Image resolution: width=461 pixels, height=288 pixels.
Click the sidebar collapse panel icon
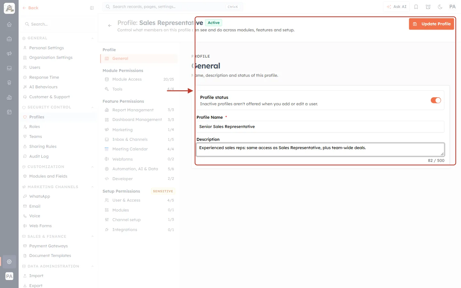click(92, 8)
